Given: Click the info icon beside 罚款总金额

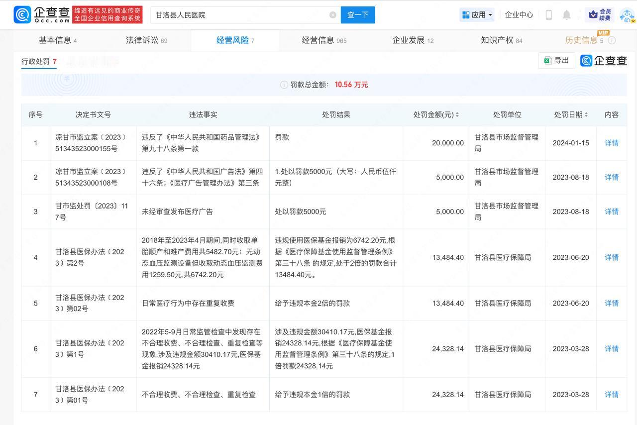Looking at the screenshot, I should click(284, 85).
